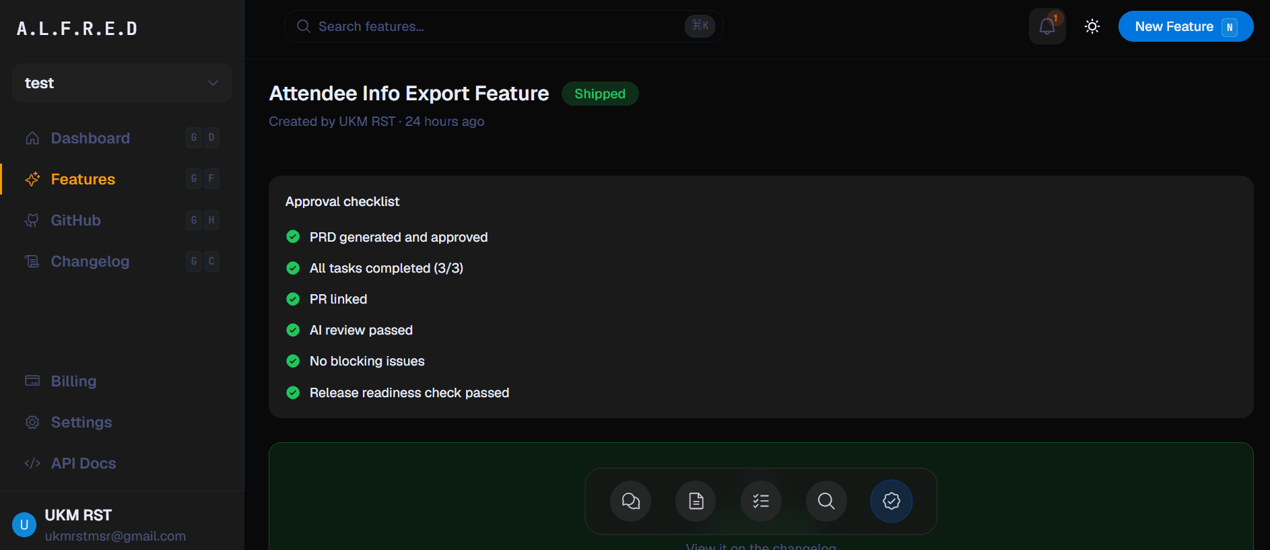This screenshot has height=550, width=1270.
Task: Click the Search features input field
Action: pos(504,26)
